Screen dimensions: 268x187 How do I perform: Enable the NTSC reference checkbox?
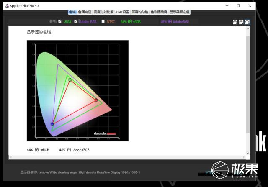coord(103,21)
